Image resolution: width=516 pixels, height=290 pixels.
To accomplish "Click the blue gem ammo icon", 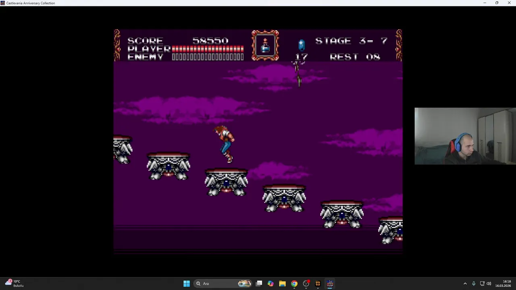I will (302, 45).
